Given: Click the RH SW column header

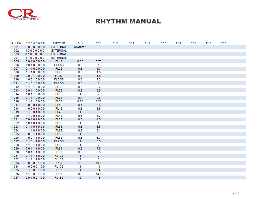Looking at the screenshot, I should click(16, 43).
